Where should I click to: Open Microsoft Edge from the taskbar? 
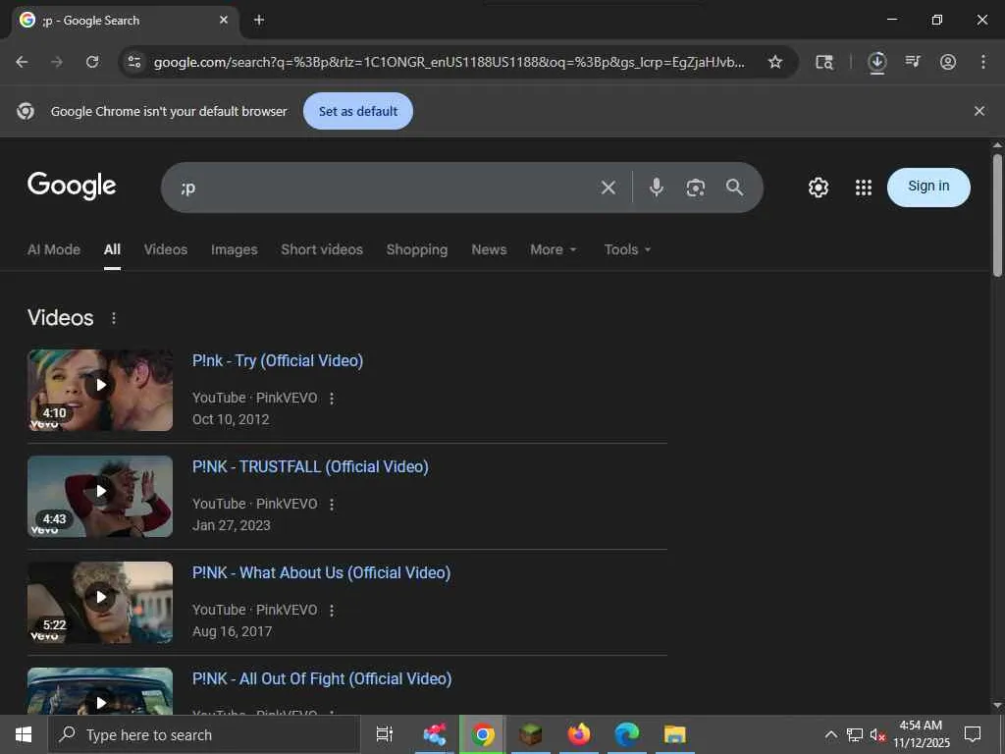click(627, 734)
